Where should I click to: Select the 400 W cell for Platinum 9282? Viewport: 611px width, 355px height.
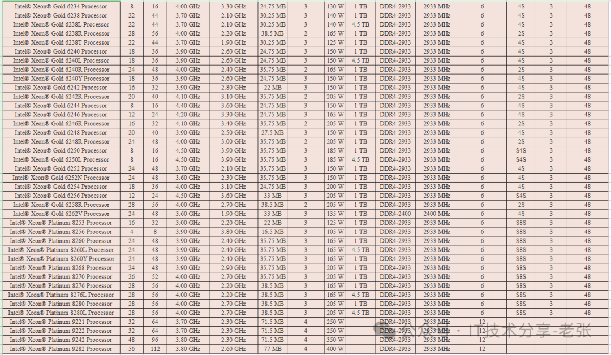[335, 349]
